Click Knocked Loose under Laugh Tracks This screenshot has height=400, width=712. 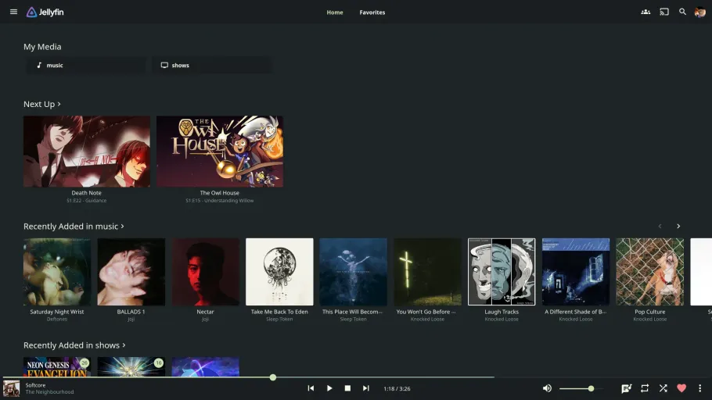[x=502, y=320]
